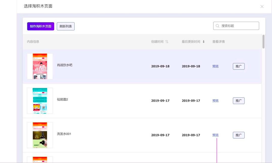Click the title text 肖战饮水吧

(x=64, y=65)
